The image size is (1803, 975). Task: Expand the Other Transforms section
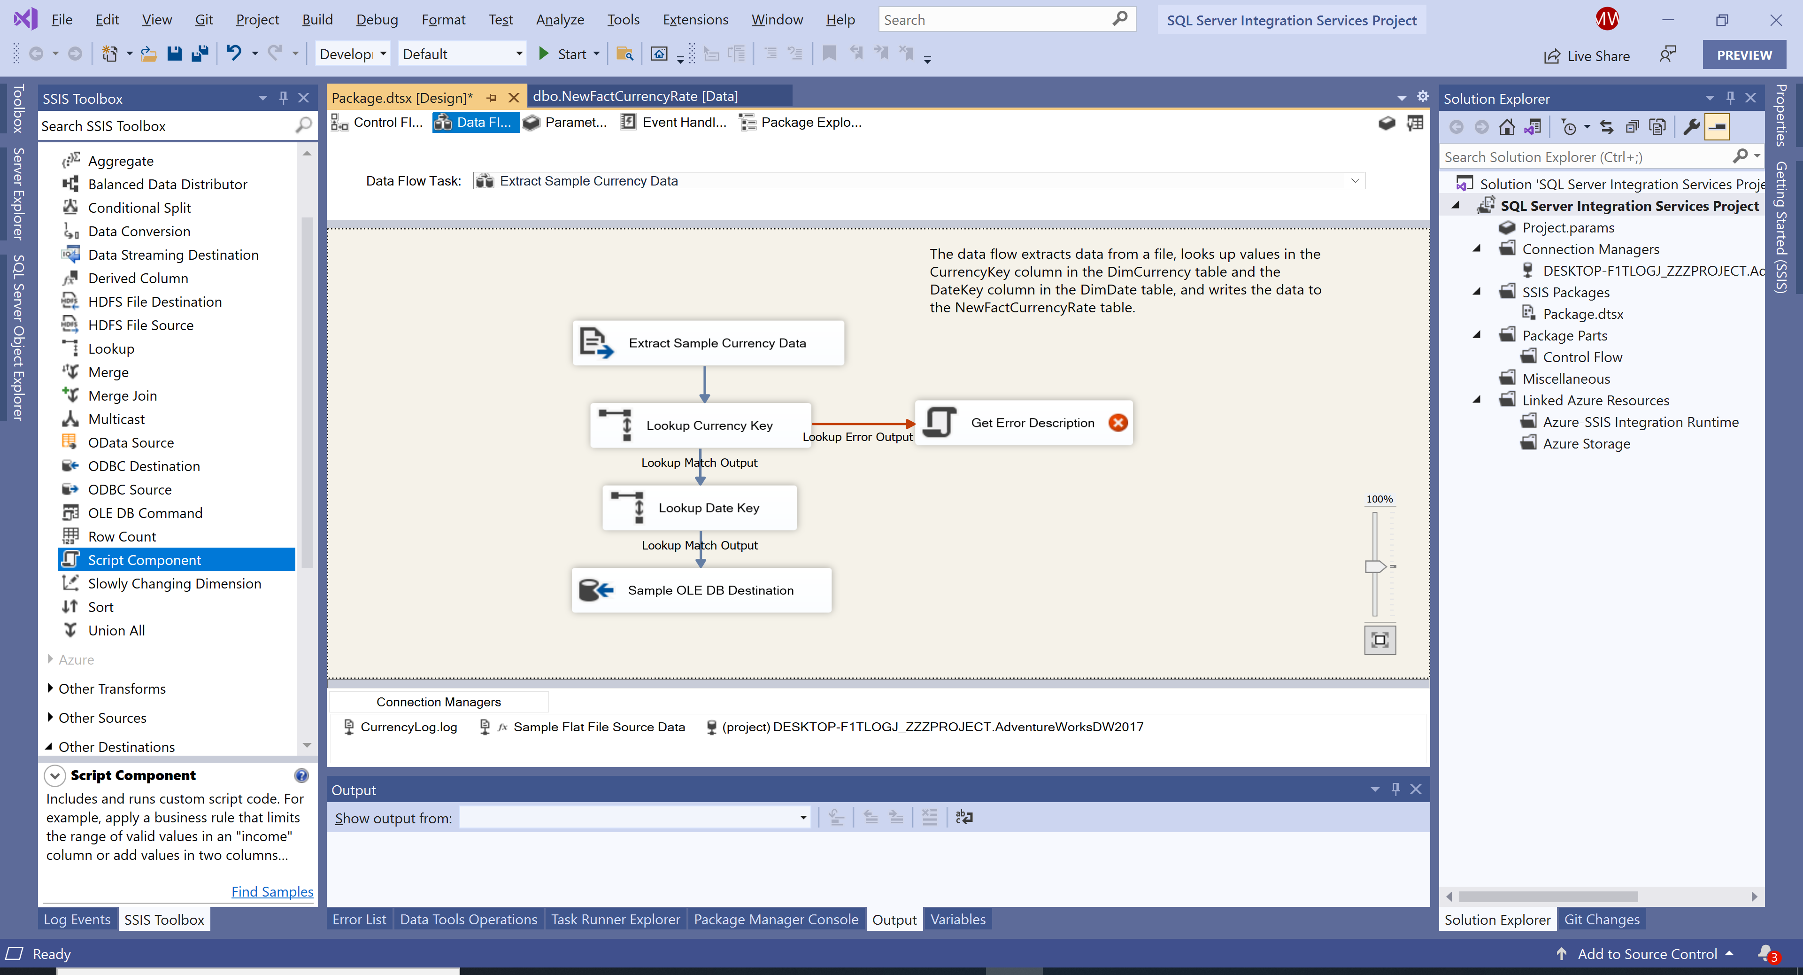click(50, 689)
